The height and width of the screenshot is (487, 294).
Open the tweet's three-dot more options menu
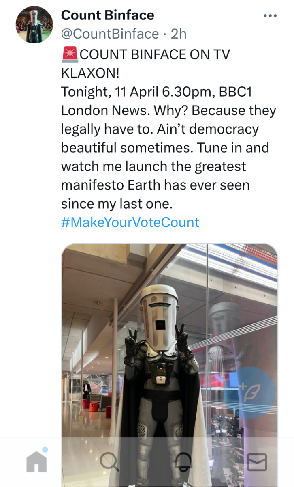270,16
